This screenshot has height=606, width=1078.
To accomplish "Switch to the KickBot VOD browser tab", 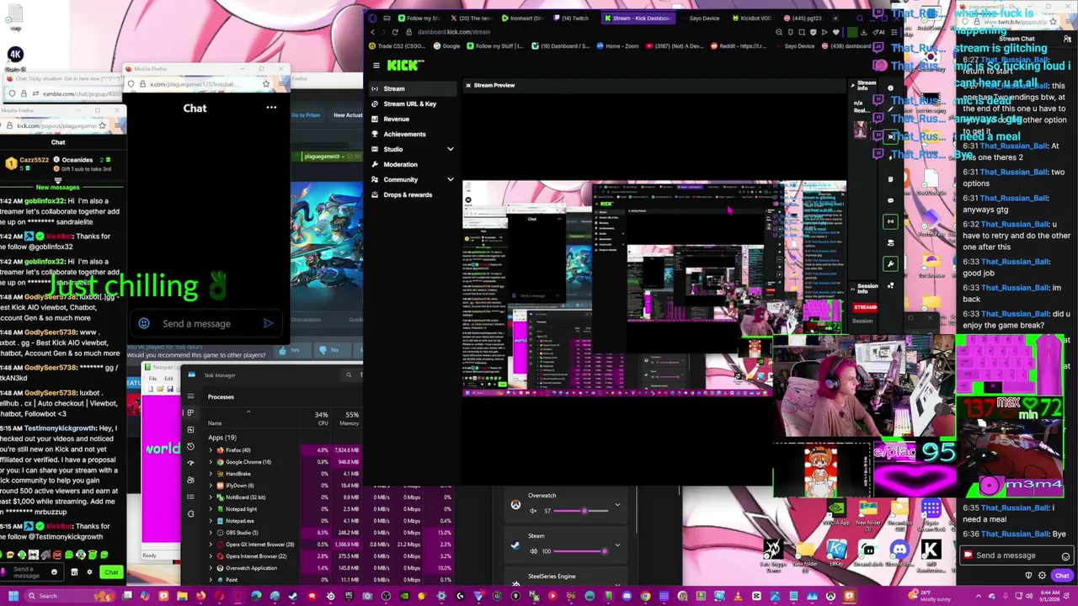I will (x=752, y=18).
